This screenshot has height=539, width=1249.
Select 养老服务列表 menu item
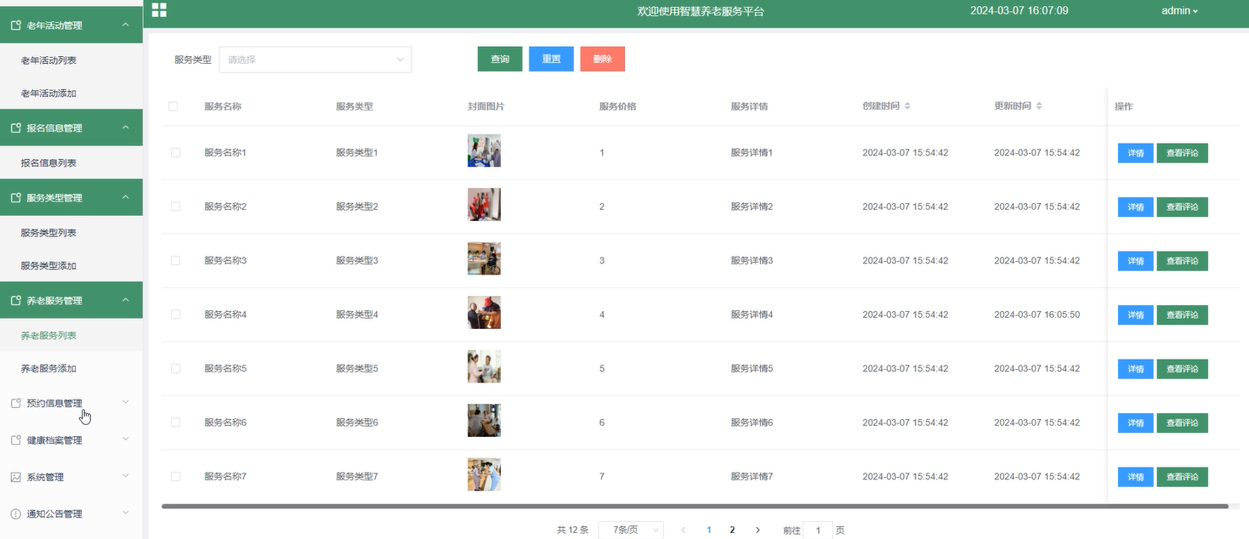71,336
